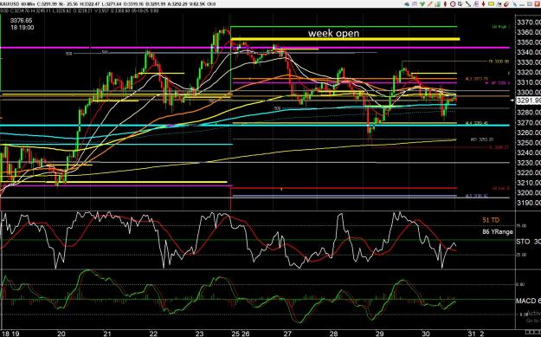This screenshot has width=541, height=337.
Task: Select the orange pencil drawing tool
Action: tap(430, 4)
